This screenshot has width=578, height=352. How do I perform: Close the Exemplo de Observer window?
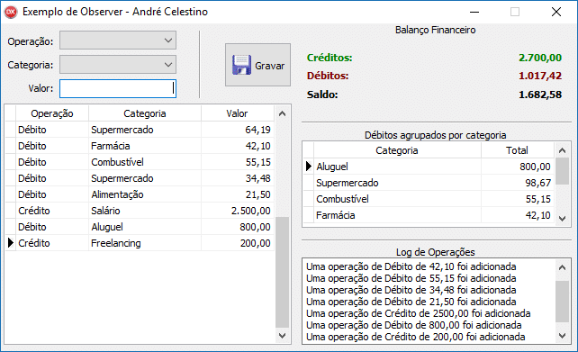coord(556,13)
